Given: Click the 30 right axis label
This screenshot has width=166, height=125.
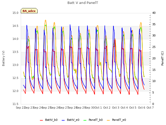Looking at the screenshot, I should point(154,36).
